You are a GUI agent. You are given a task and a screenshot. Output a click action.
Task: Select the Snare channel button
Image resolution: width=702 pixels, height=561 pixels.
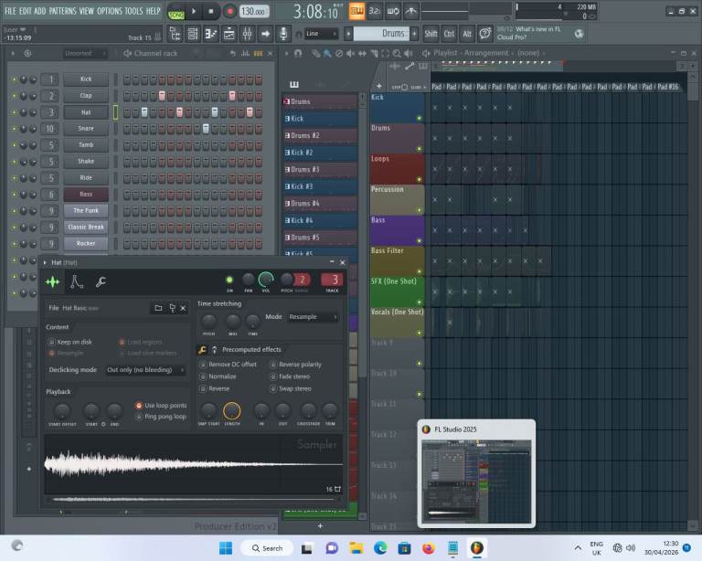tap(86, 129)
